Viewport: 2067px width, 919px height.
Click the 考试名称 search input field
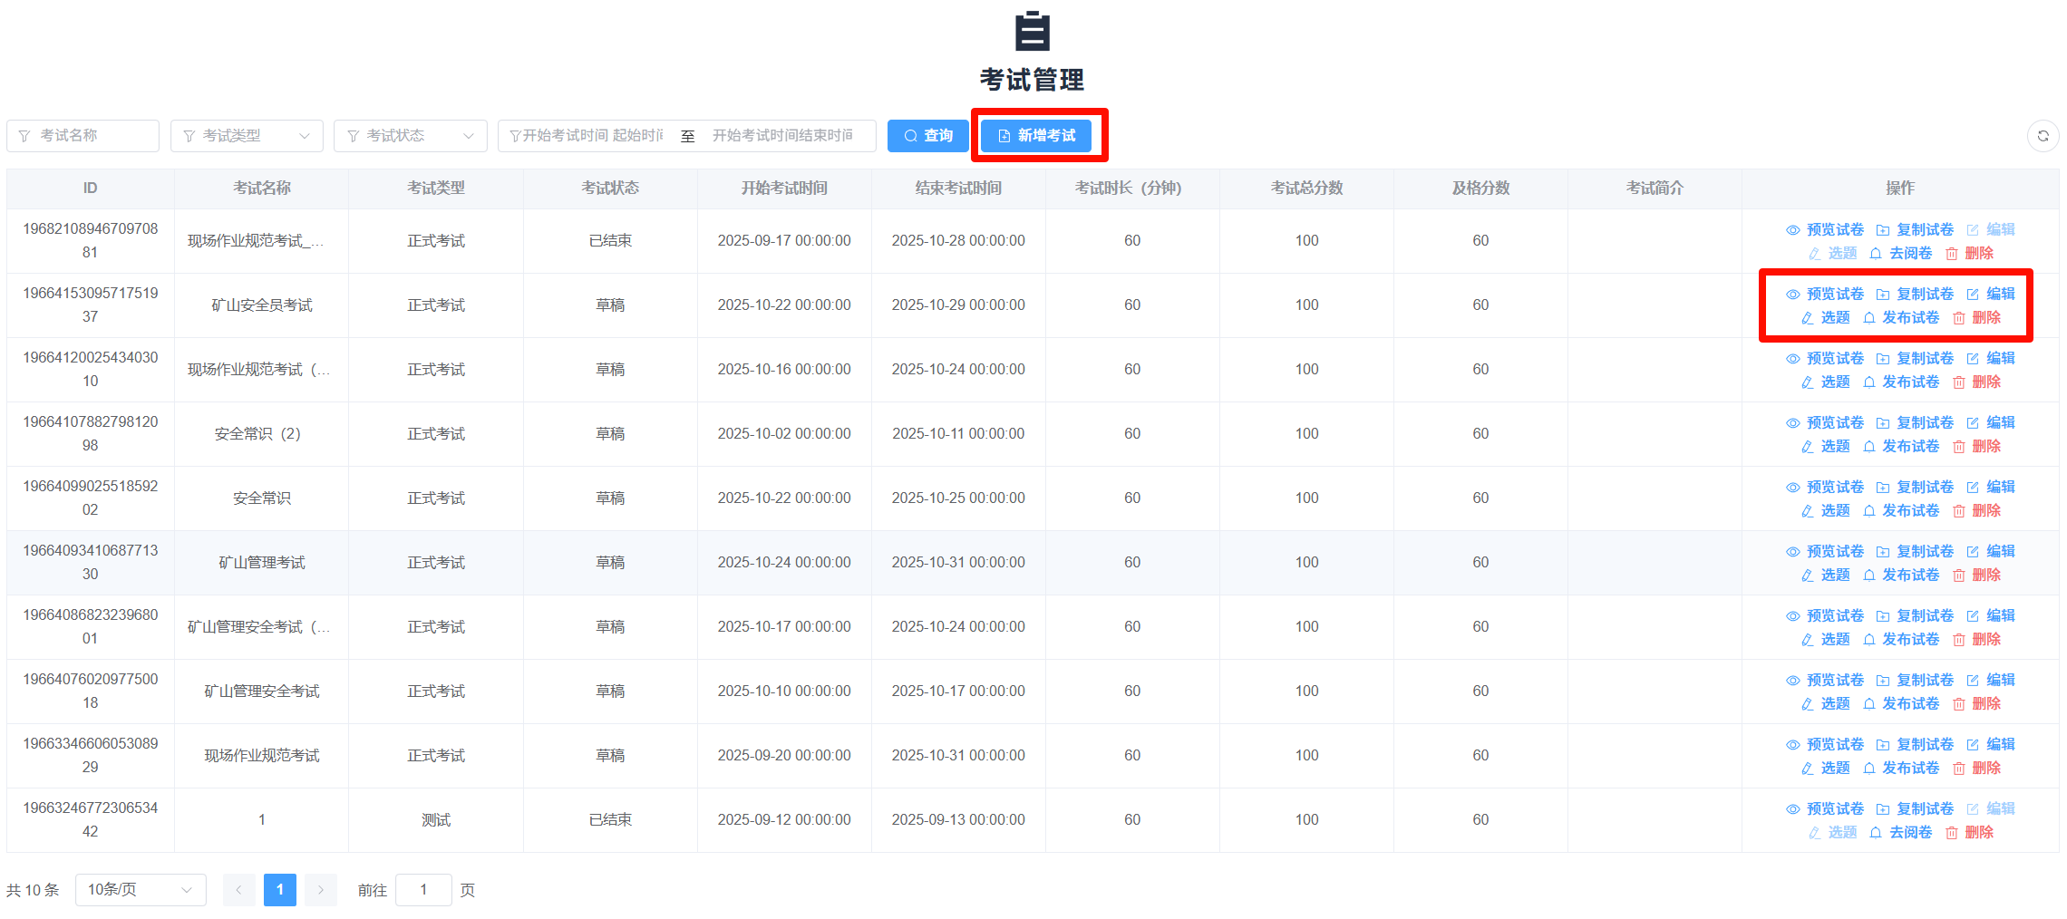point(83,136)
